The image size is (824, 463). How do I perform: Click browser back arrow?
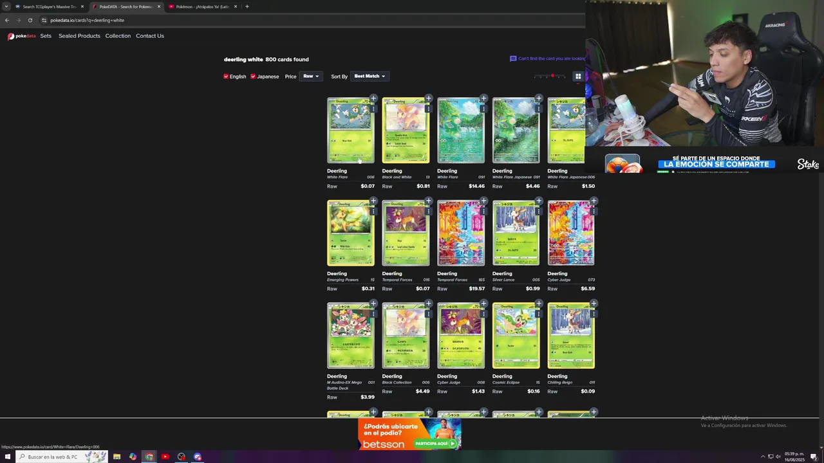pyautogui.click(x=7, y=20)
